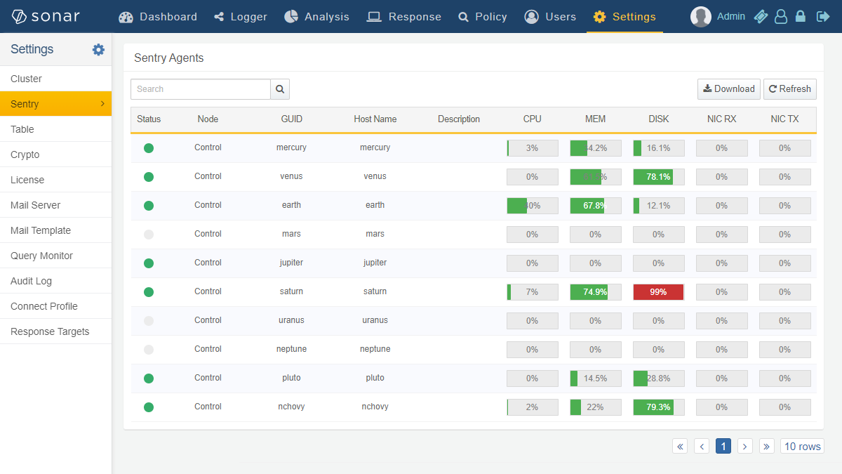Open Cluster settings in the sidebar

(55, 79)
